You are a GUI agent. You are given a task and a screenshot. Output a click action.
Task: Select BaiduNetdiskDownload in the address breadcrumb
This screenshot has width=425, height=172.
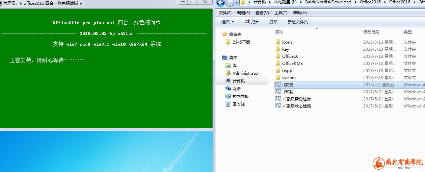[328, 2]
